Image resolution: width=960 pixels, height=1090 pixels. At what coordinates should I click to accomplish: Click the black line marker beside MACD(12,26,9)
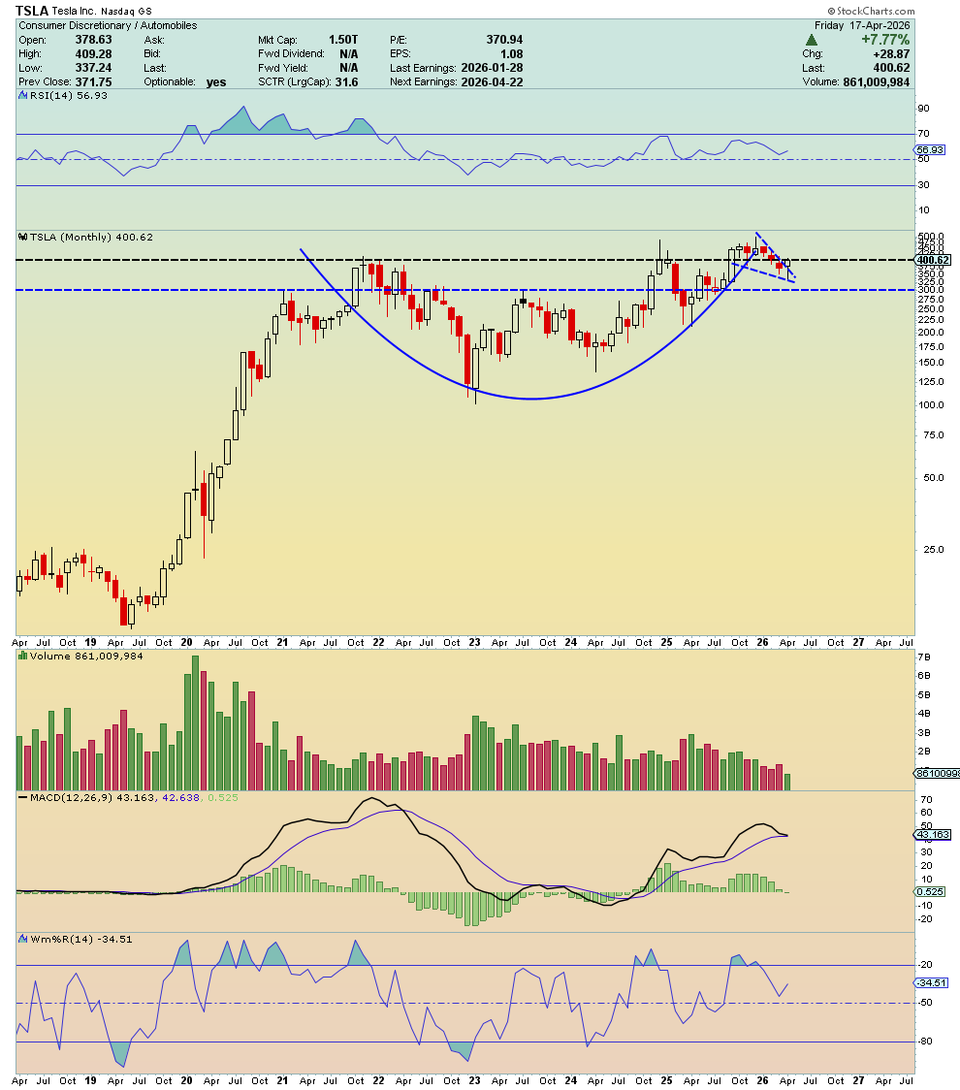[23, 797]
